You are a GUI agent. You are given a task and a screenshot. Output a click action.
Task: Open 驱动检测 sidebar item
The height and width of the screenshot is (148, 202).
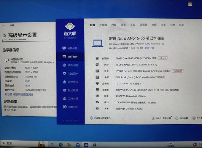tap(71, 90)
